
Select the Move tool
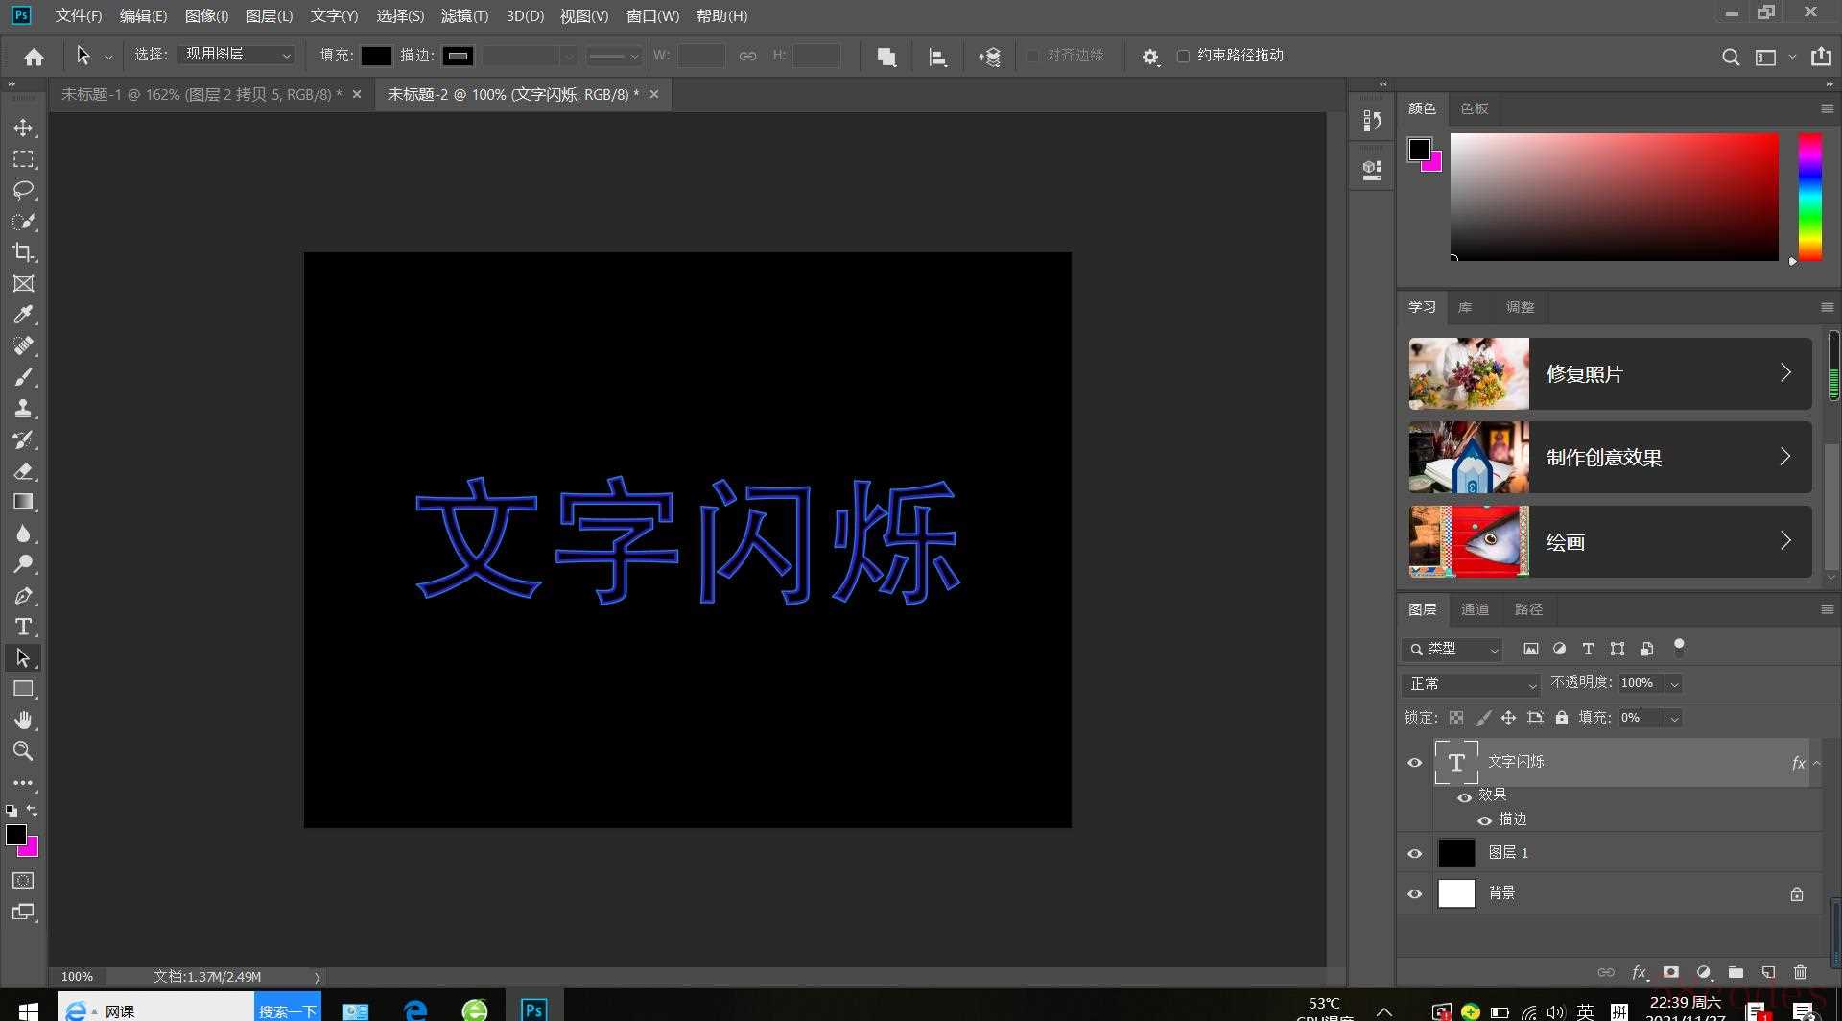point(23,128)
